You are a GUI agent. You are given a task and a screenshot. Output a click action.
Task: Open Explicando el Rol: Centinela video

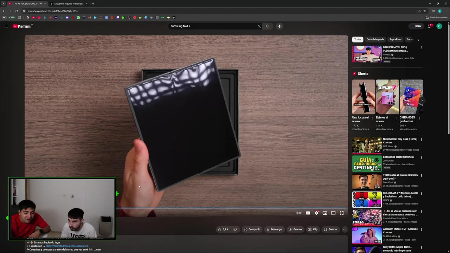pyautogui.click(x=367, y=164)
